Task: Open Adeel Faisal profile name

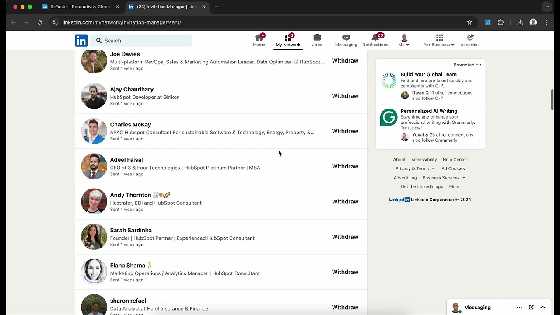Action: pos(126,160)
